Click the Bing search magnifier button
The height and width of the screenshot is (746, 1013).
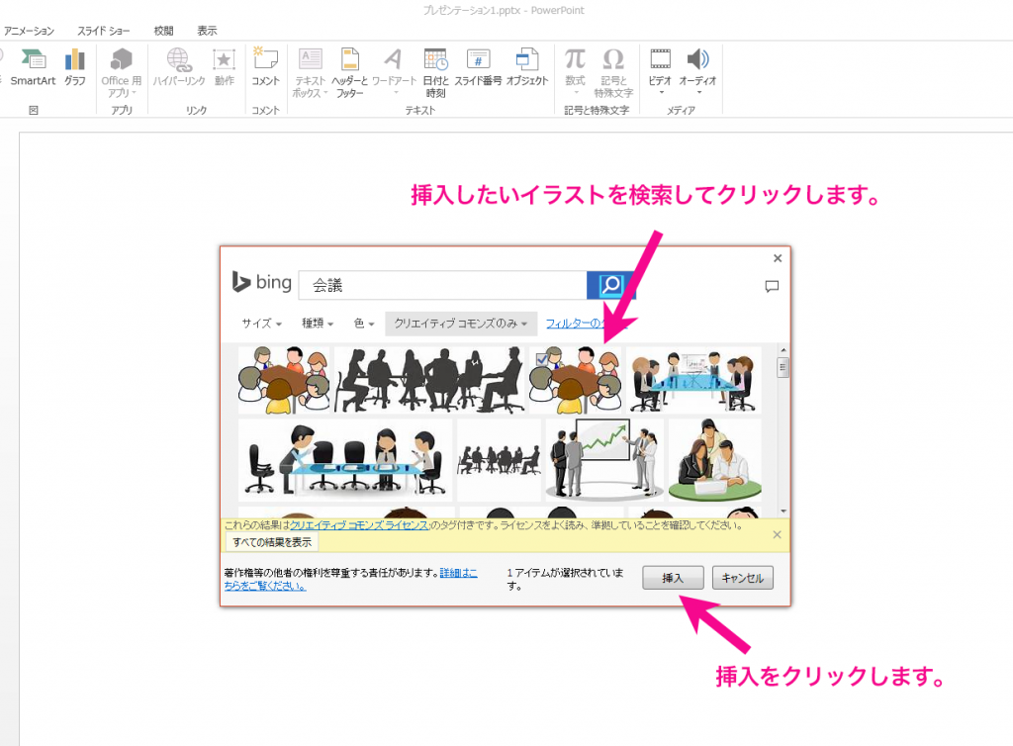[610, 285]
